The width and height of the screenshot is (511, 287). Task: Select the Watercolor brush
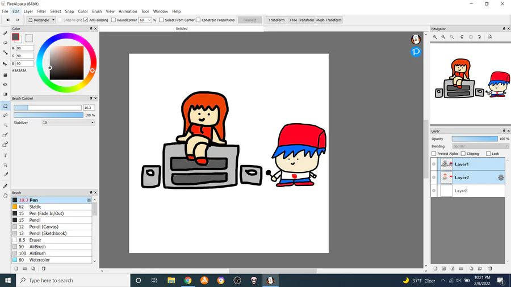[x=52, y=260]
